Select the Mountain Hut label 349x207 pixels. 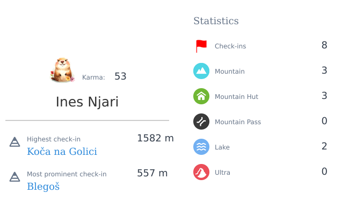click(x=236, y=96)
